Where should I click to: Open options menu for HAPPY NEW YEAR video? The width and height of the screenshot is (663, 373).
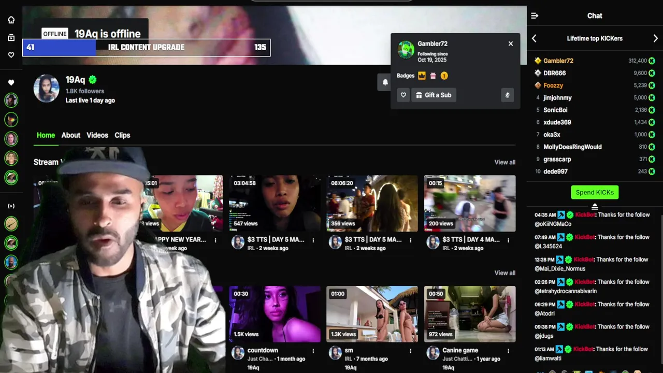[216, 240]
